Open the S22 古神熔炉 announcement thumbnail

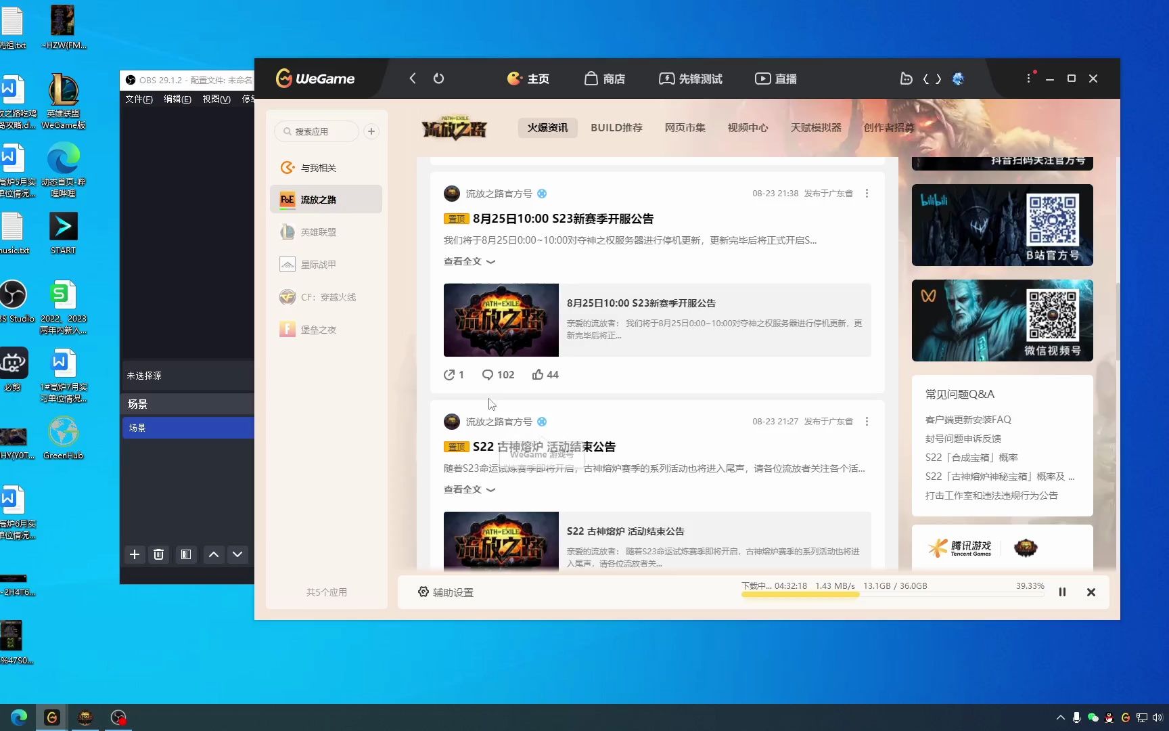pos(501,540)
